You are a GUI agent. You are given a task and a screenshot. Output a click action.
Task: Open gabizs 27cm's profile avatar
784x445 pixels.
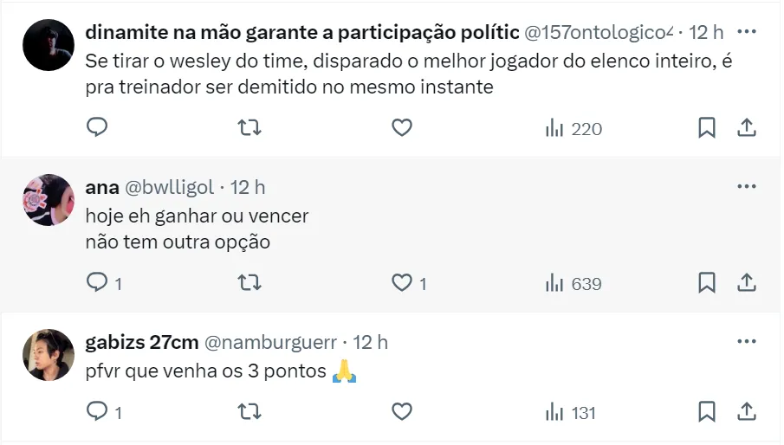coord(49,355)
